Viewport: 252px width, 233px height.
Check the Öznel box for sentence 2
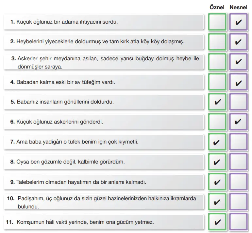pyautogui.click(x=217, y=42)
